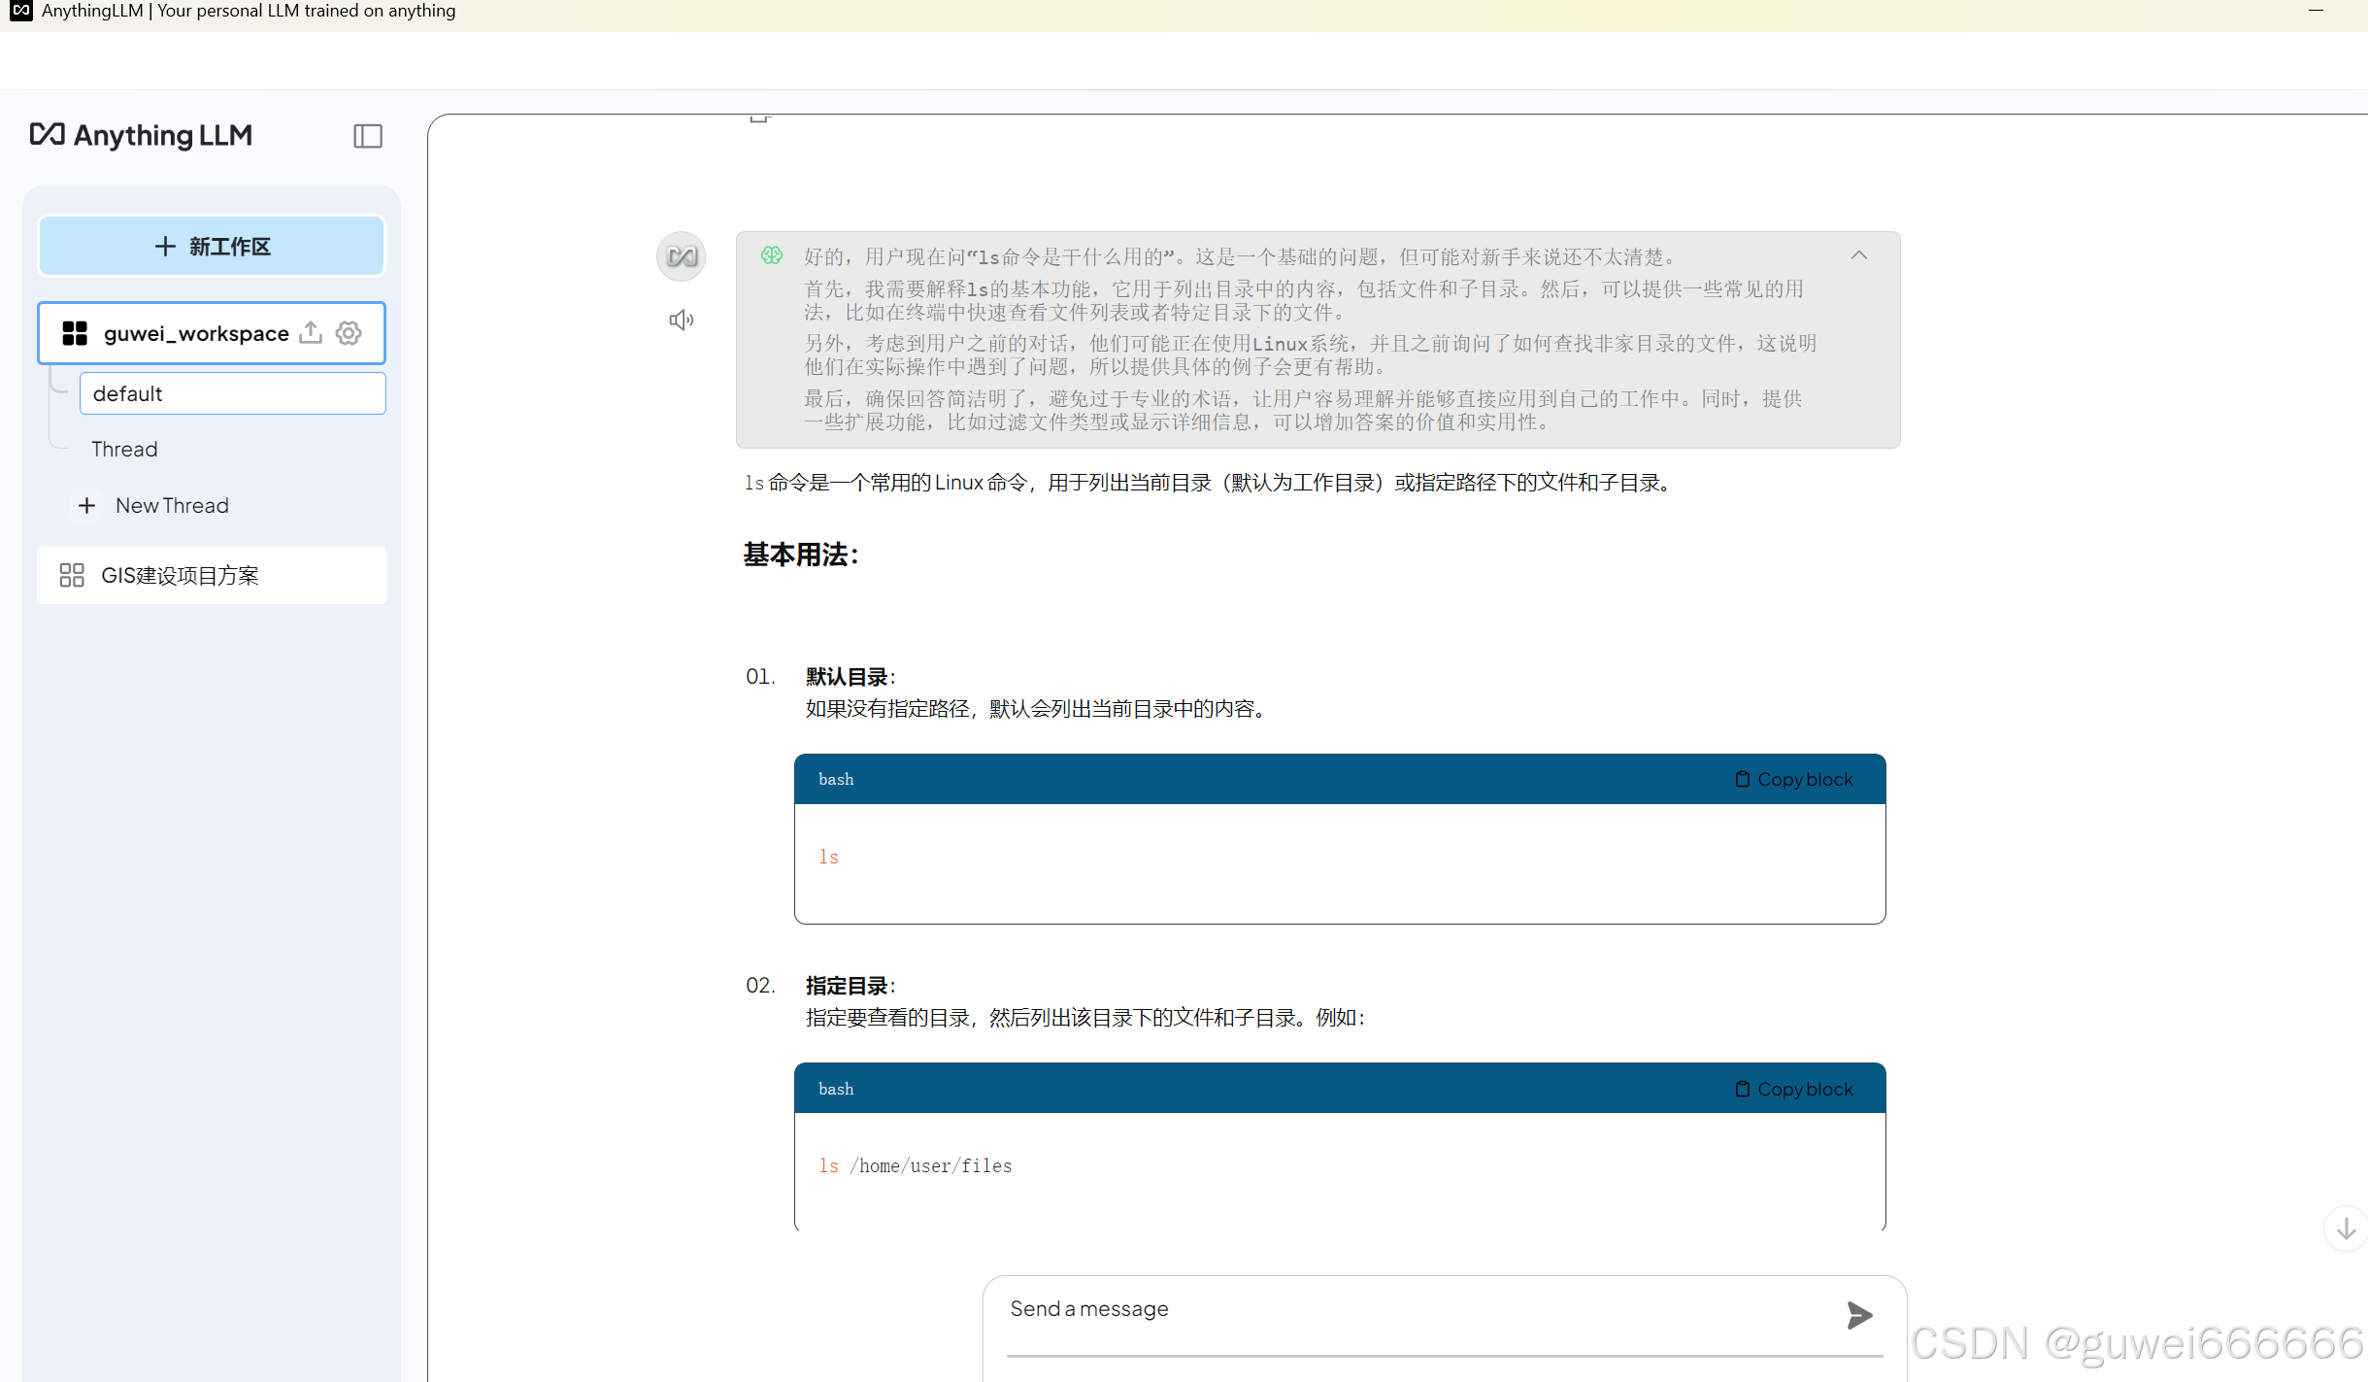Create a new workspace with 新工作区

click(x=212, y=246)
